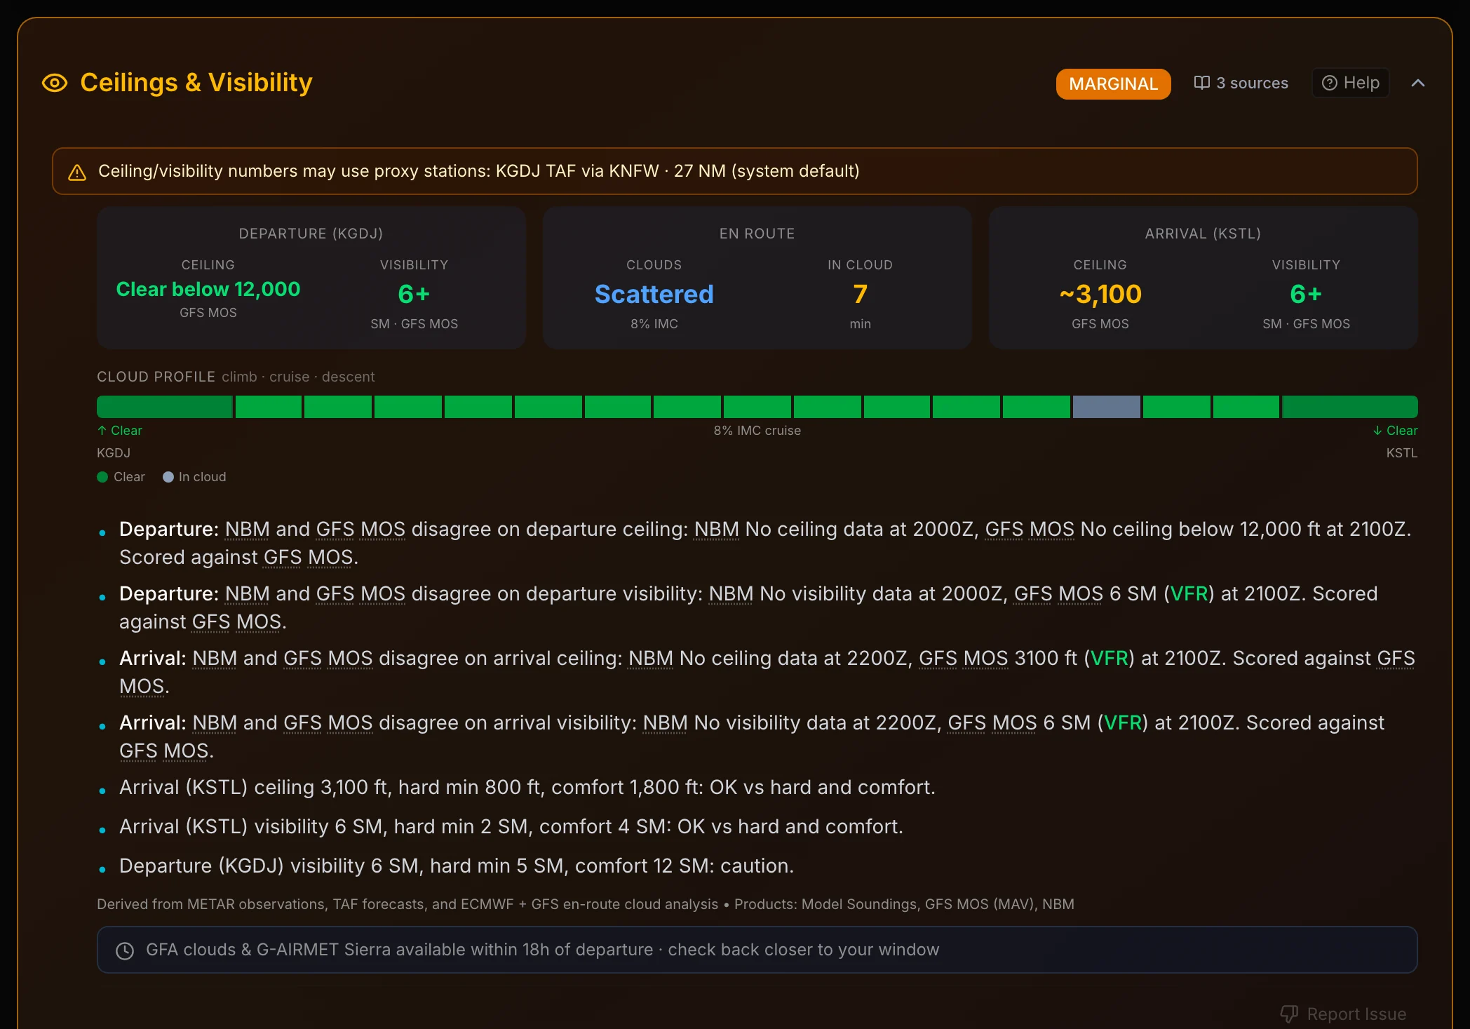
Task: Click the thumbs-down Report Issue icon
Action: (x=1289, y=1014)
